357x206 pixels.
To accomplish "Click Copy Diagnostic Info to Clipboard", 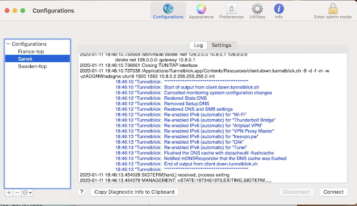I will click(134, 192).
